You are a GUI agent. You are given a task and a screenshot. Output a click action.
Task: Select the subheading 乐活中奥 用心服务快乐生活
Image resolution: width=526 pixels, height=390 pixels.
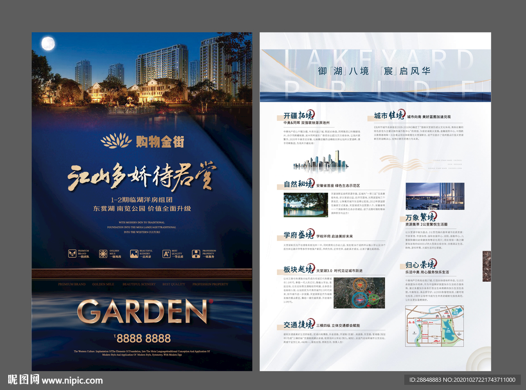pyautogui.click(x=427, y=272)
